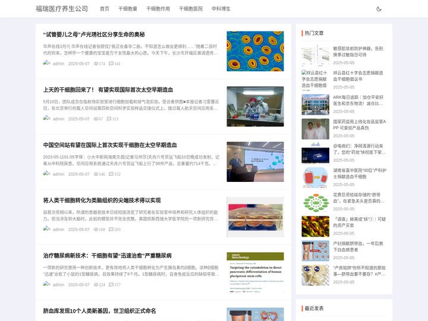The image size is (428, 321).
Task: Click the culture dish thumbnail of the 类脑组织 post
Action: (x=255, y=217)
